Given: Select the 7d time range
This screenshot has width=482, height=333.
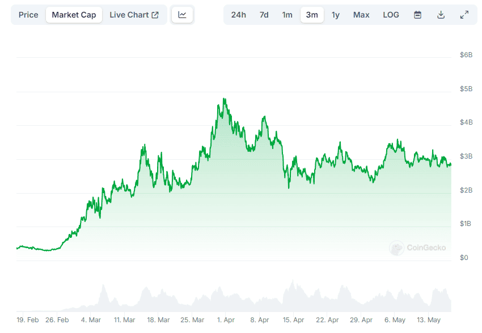Looking at the screenshot, I should [x=264, y=15].
